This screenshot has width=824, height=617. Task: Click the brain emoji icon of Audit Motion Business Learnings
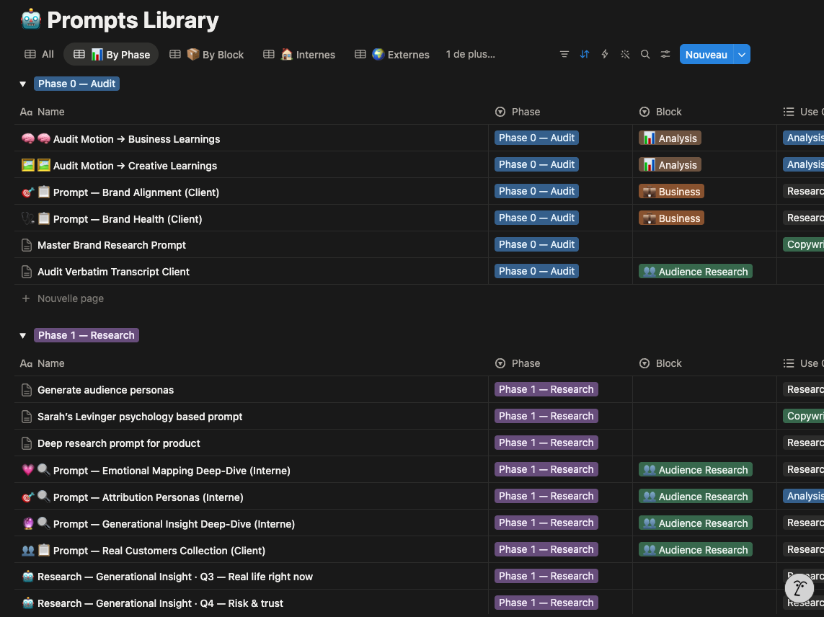pos(28,138)
